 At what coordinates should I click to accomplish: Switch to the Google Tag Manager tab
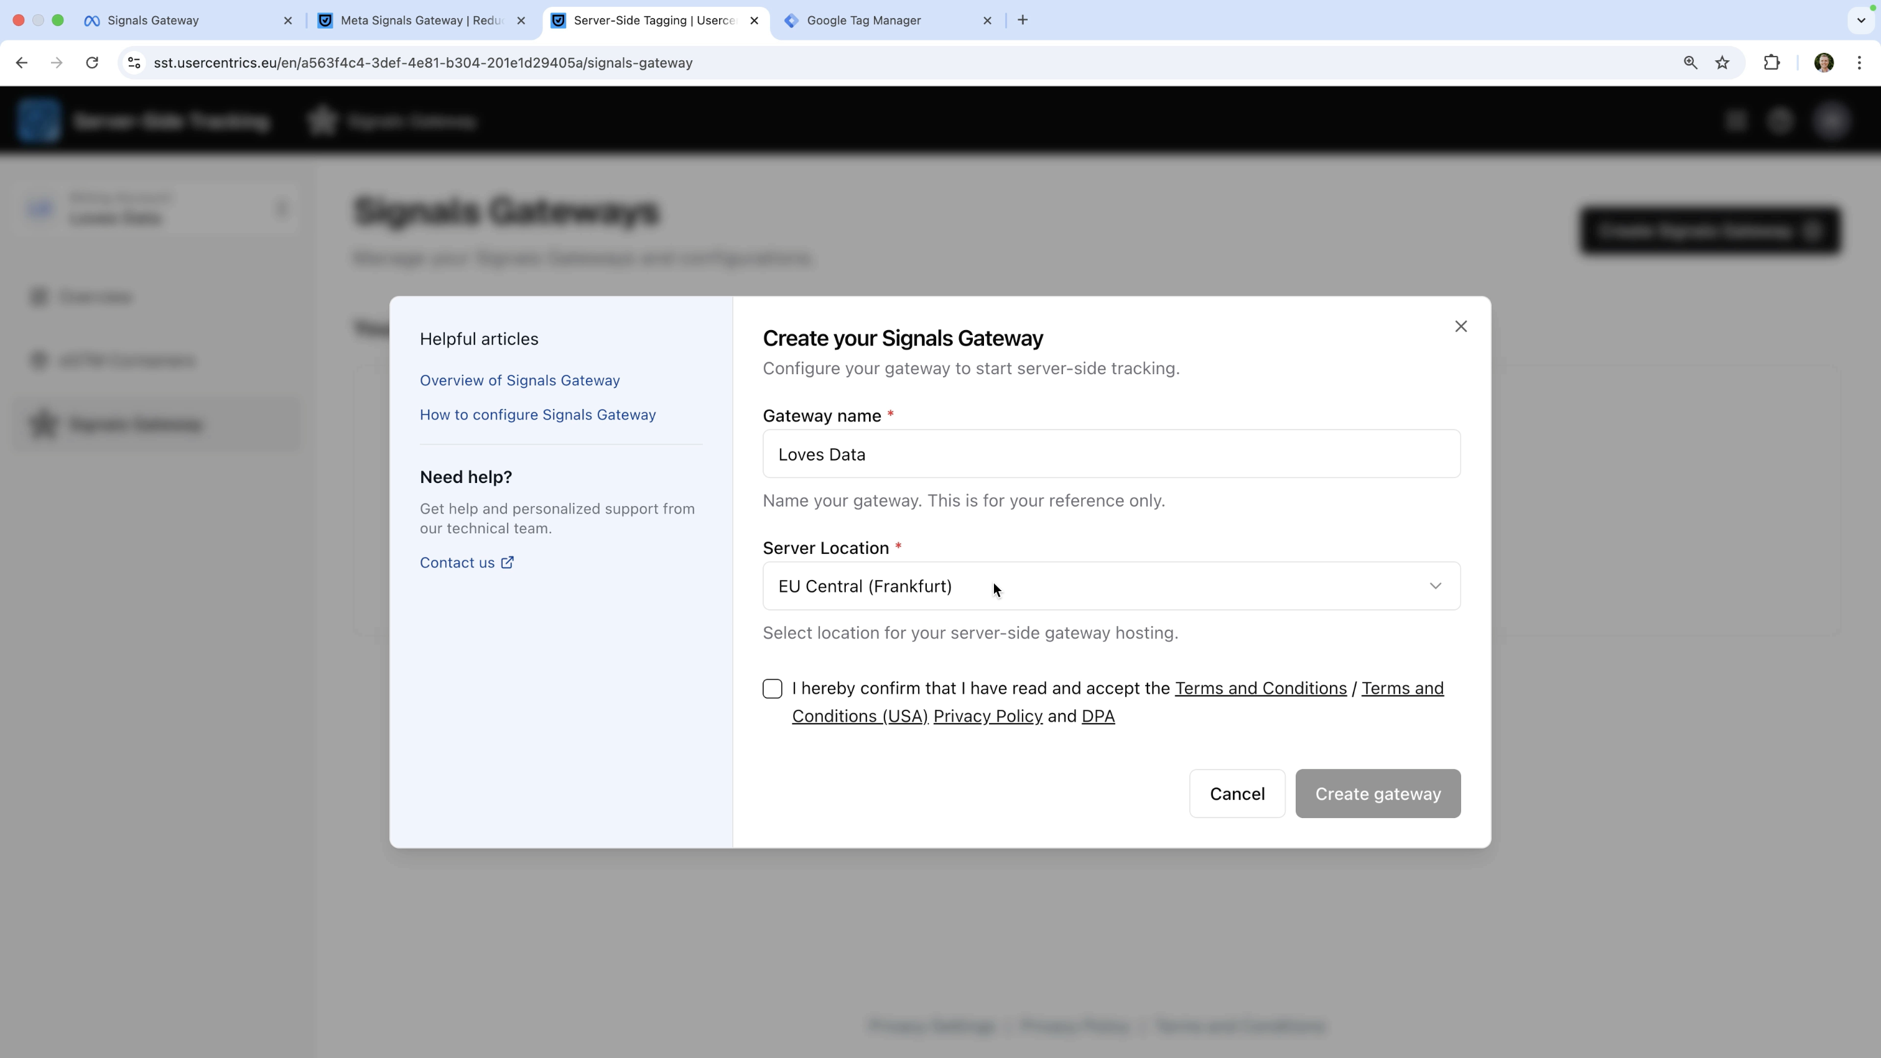887,21
